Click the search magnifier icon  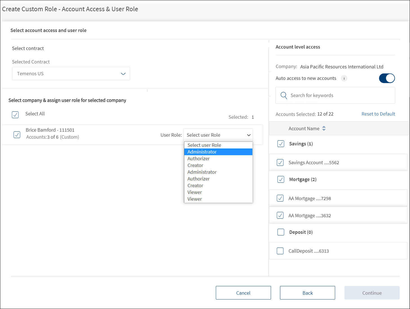coord(284,95)
